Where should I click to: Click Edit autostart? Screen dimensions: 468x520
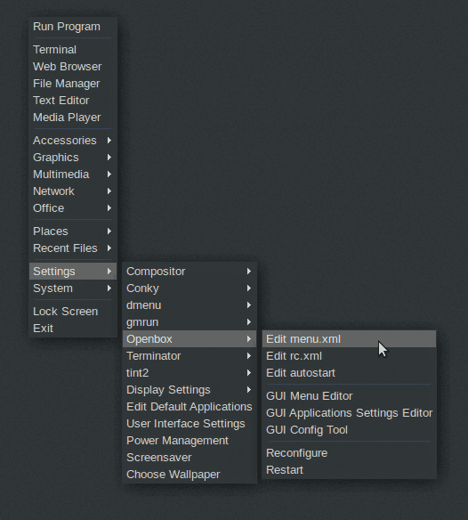pos(349,373)
